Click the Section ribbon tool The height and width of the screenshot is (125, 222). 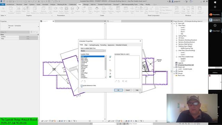(x=78, y=9)
